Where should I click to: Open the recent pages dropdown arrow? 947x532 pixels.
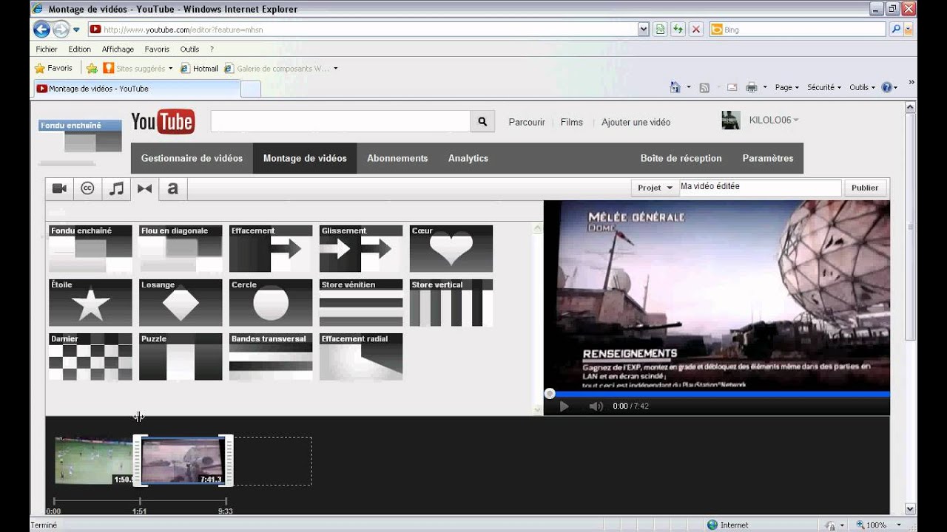click(x=76, y=30)
